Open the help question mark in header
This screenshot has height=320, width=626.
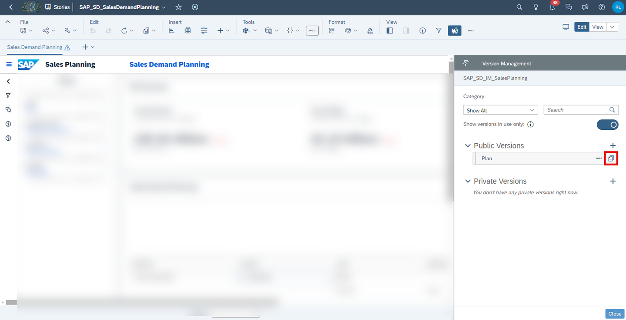coord(602,7)
